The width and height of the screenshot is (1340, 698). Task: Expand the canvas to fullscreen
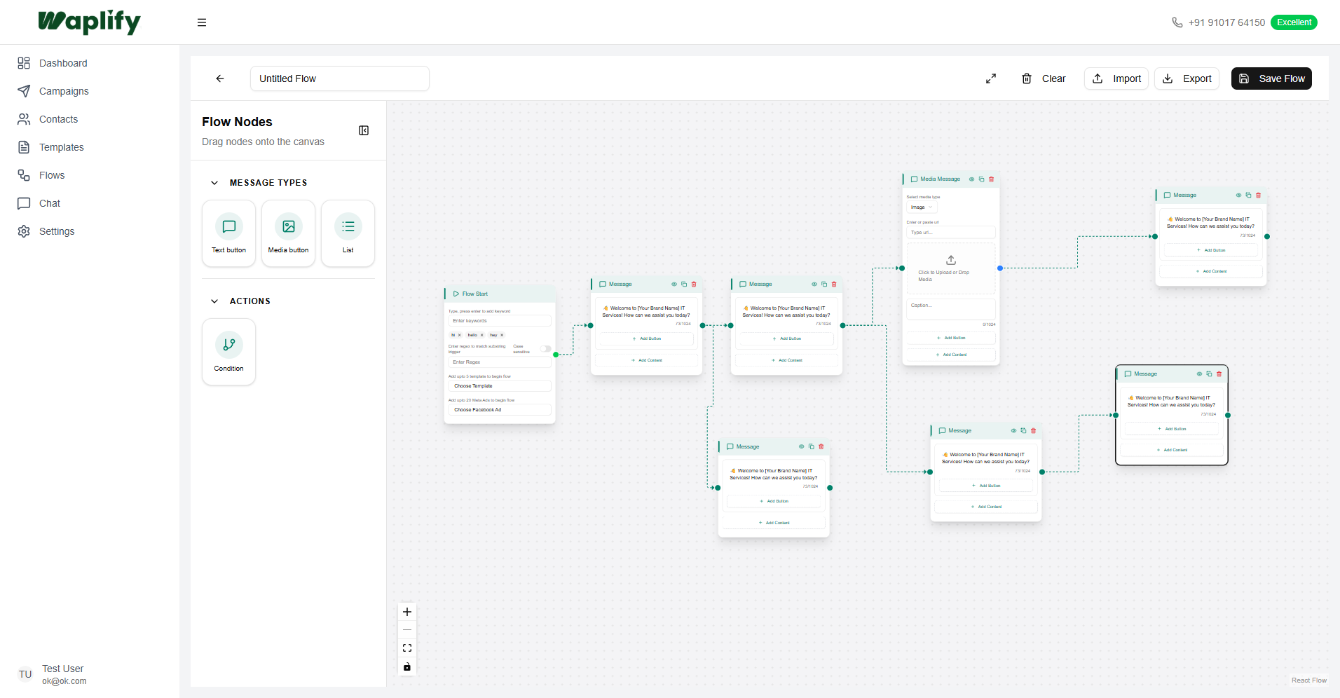tap(991, 78)
